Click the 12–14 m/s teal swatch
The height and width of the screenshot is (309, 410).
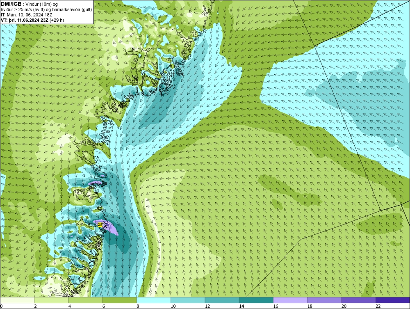(x=222, y=300)
